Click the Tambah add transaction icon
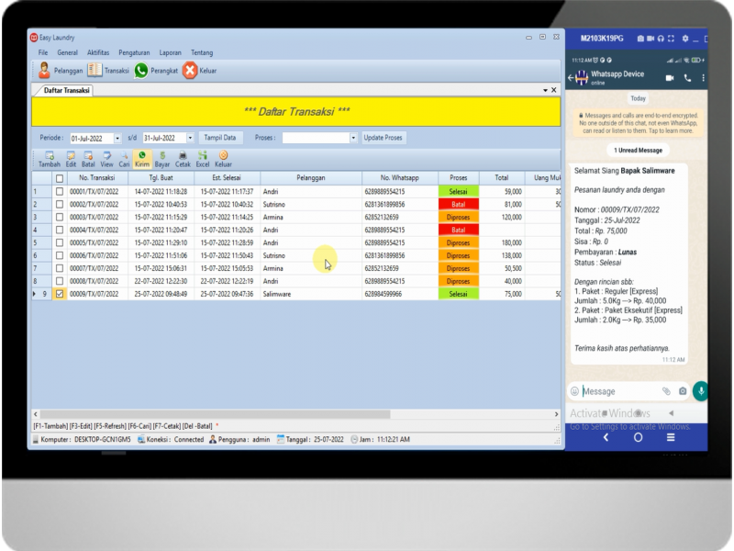The height and width of the screenshot is (551, 734). tap(49, 157)
